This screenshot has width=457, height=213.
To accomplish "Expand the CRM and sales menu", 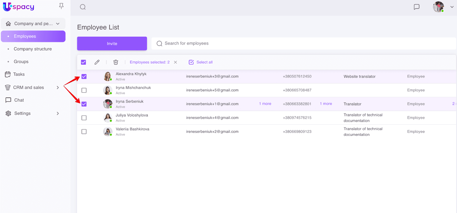I will (x=58, y=87).
